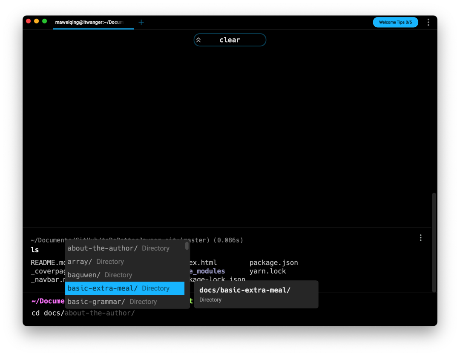Click the docs/basic-extra-meal/ preview tooltip
This screenshot has height=356, width=460.
pos(256,294)
